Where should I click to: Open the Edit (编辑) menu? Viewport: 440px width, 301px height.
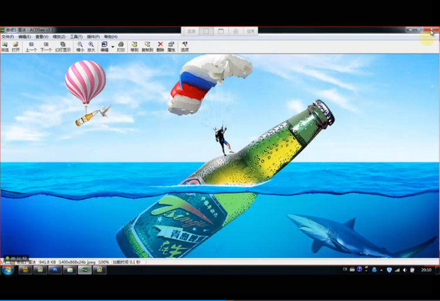coord(25,37)
